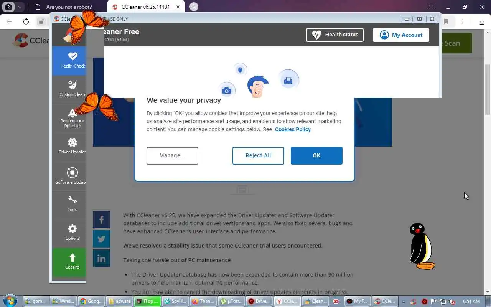The height and width of the screenshot is (307, 491).
Task: Click the green Scan button on webpage
Action: pos(456,43)
